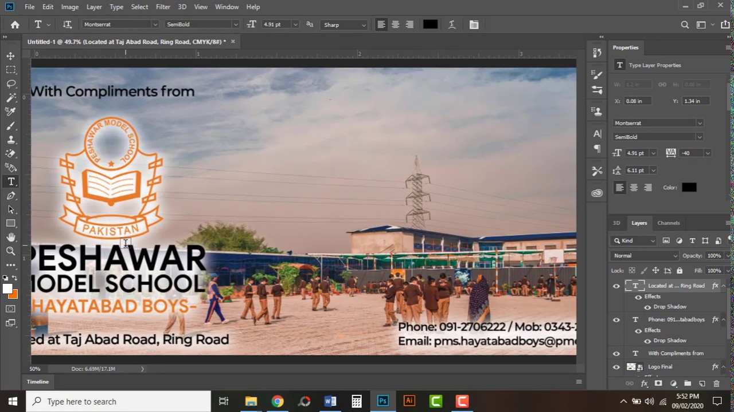734x412 pixels.
Task: Click the orange background color swatch
Action: (x=14, y=295)
